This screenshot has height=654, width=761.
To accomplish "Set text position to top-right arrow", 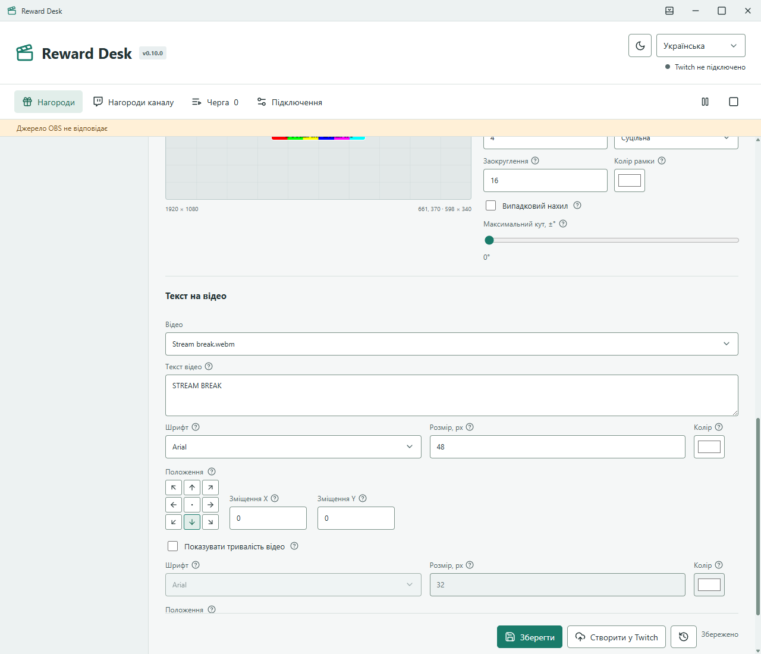I will [x=210, y=488].
